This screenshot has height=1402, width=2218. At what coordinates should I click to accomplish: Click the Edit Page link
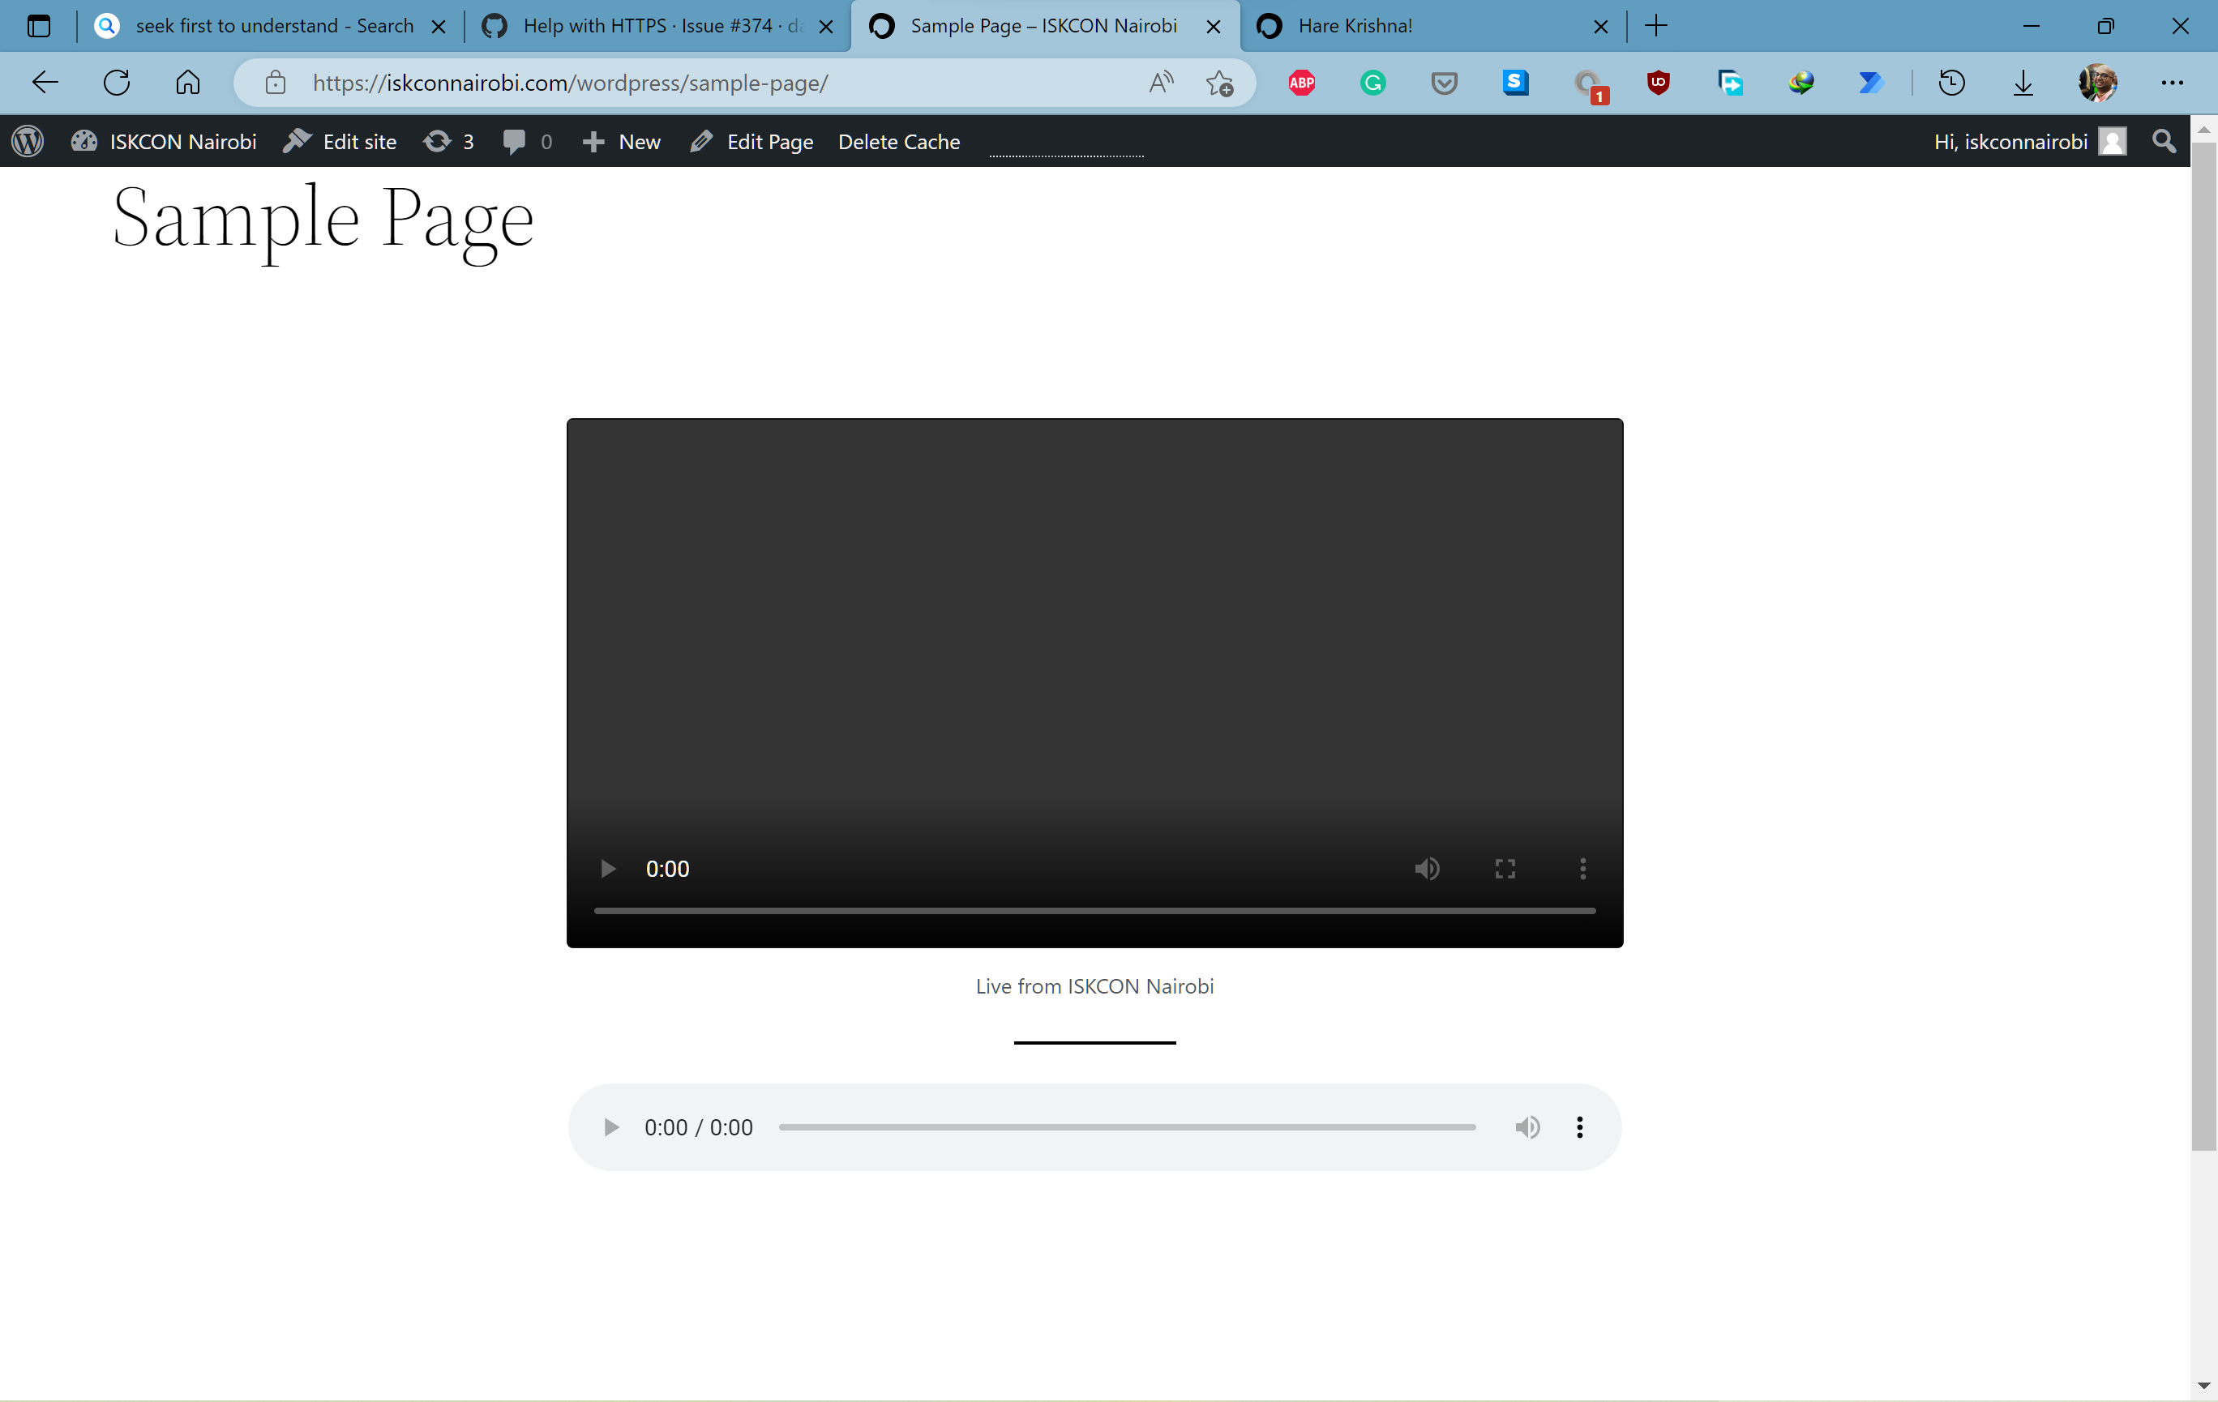tap(751, 141)
